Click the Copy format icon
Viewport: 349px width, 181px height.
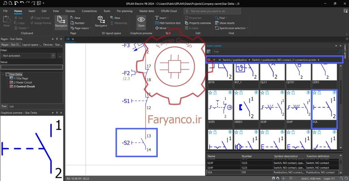point(32,18)
